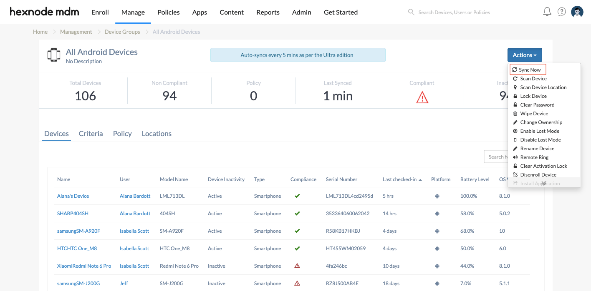Click the Android platform icon in Alana's Device row
Image resolution: width=591 pixels, height=291 pixels.
point(437,196)
